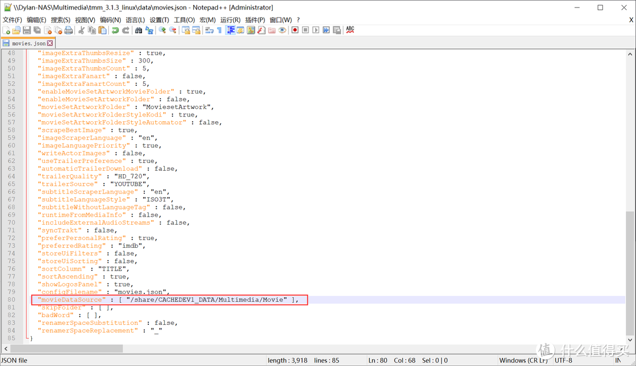The height and width of the screenshot is (366, 636).
Task: Click the UTF-8 encoding status bar field
Action: (564, 360)
